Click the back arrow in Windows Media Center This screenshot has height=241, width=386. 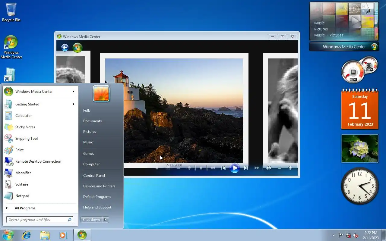click(x=65, y=47)
